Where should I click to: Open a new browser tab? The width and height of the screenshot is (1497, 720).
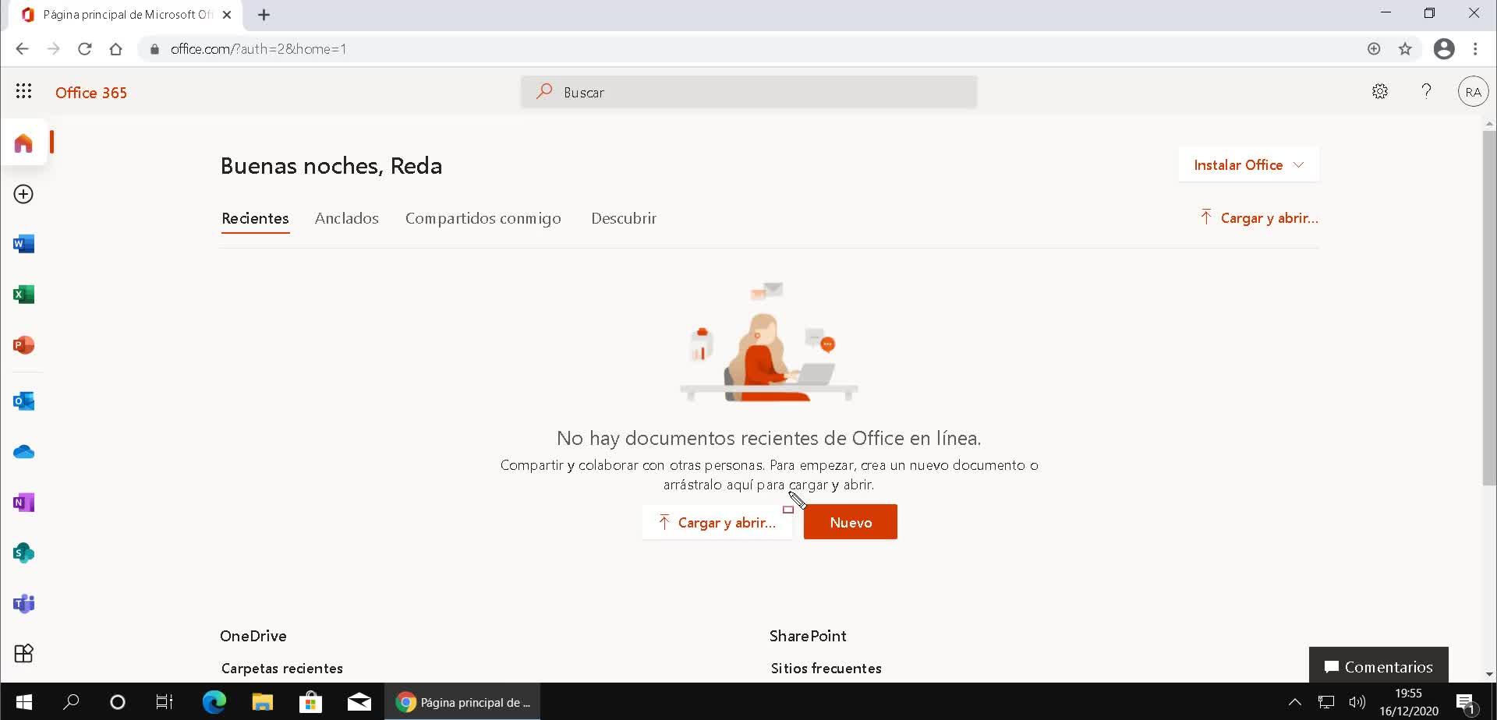(x=264, y=15)
